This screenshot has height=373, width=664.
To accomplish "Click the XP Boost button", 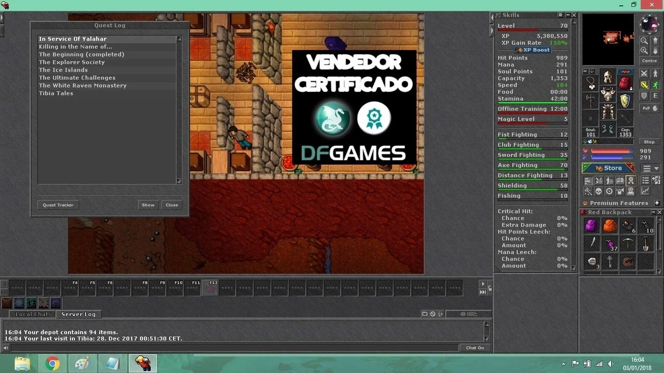I will tap(533, 50).
